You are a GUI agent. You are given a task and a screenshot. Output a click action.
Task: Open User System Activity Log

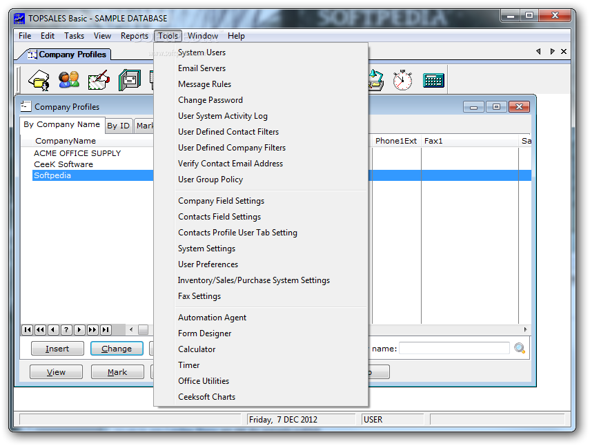click(x=261, y=116)
